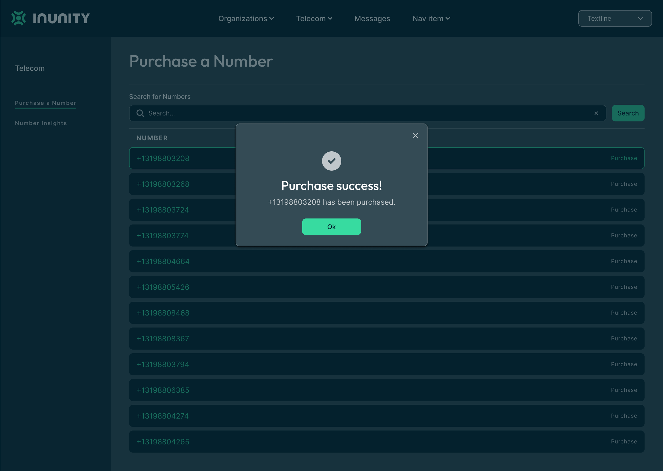
Task: Click the green Search button
Action: (628, 113)
